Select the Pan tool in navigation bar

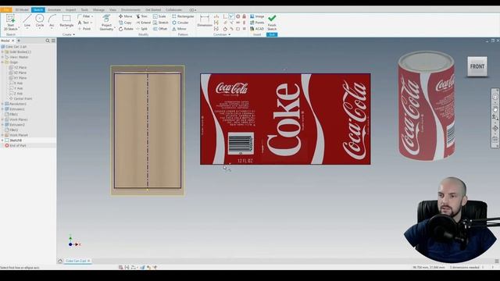(495, 109)
